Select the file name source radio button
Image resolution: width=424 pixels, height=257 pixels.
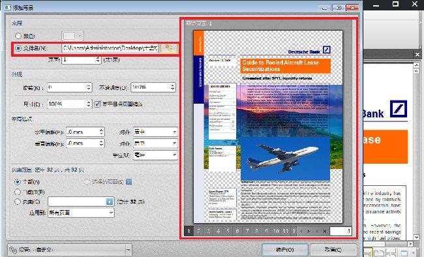click(x=18, y=48)
